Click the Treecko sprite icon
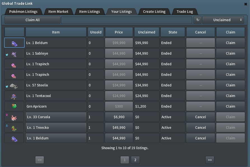250x167 pixels. click(x=14, y=128)
